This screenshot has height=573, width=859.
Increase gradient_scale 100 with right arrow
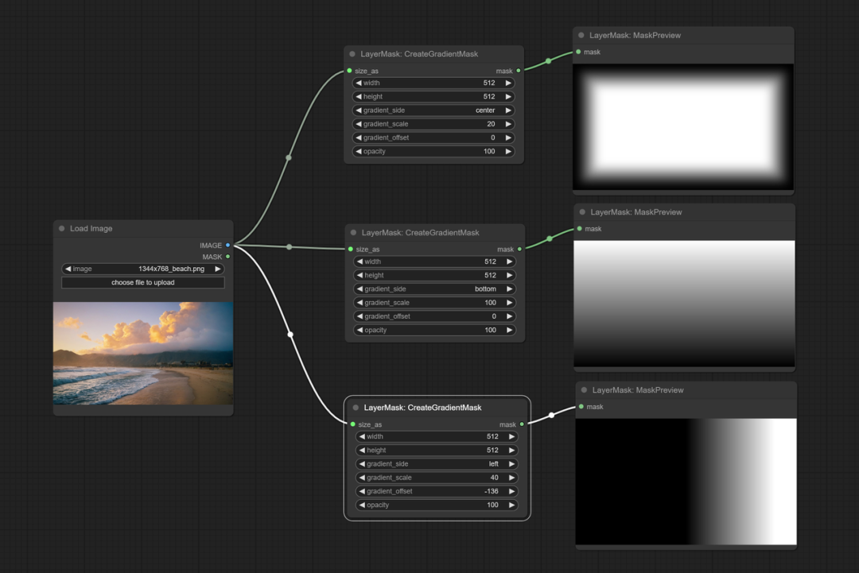510,303
